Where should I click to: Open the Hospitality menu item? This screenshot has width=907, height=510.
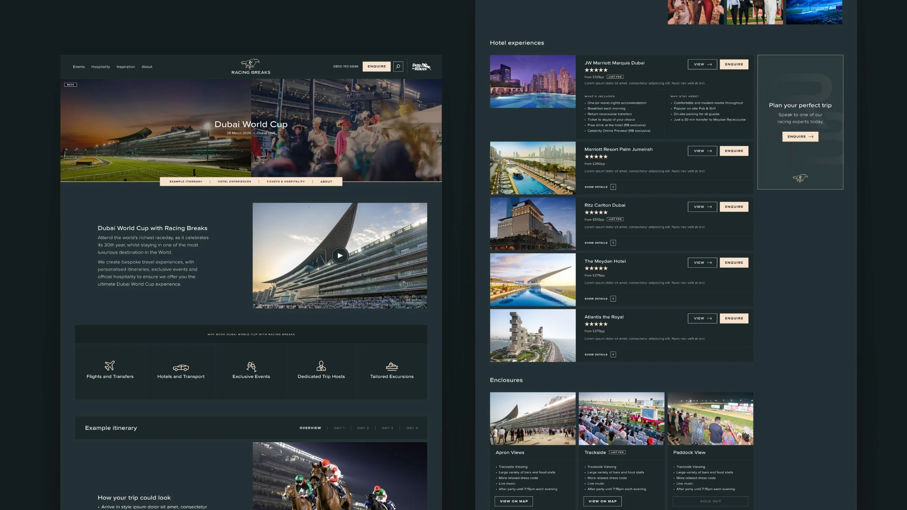tap(100, 67)
